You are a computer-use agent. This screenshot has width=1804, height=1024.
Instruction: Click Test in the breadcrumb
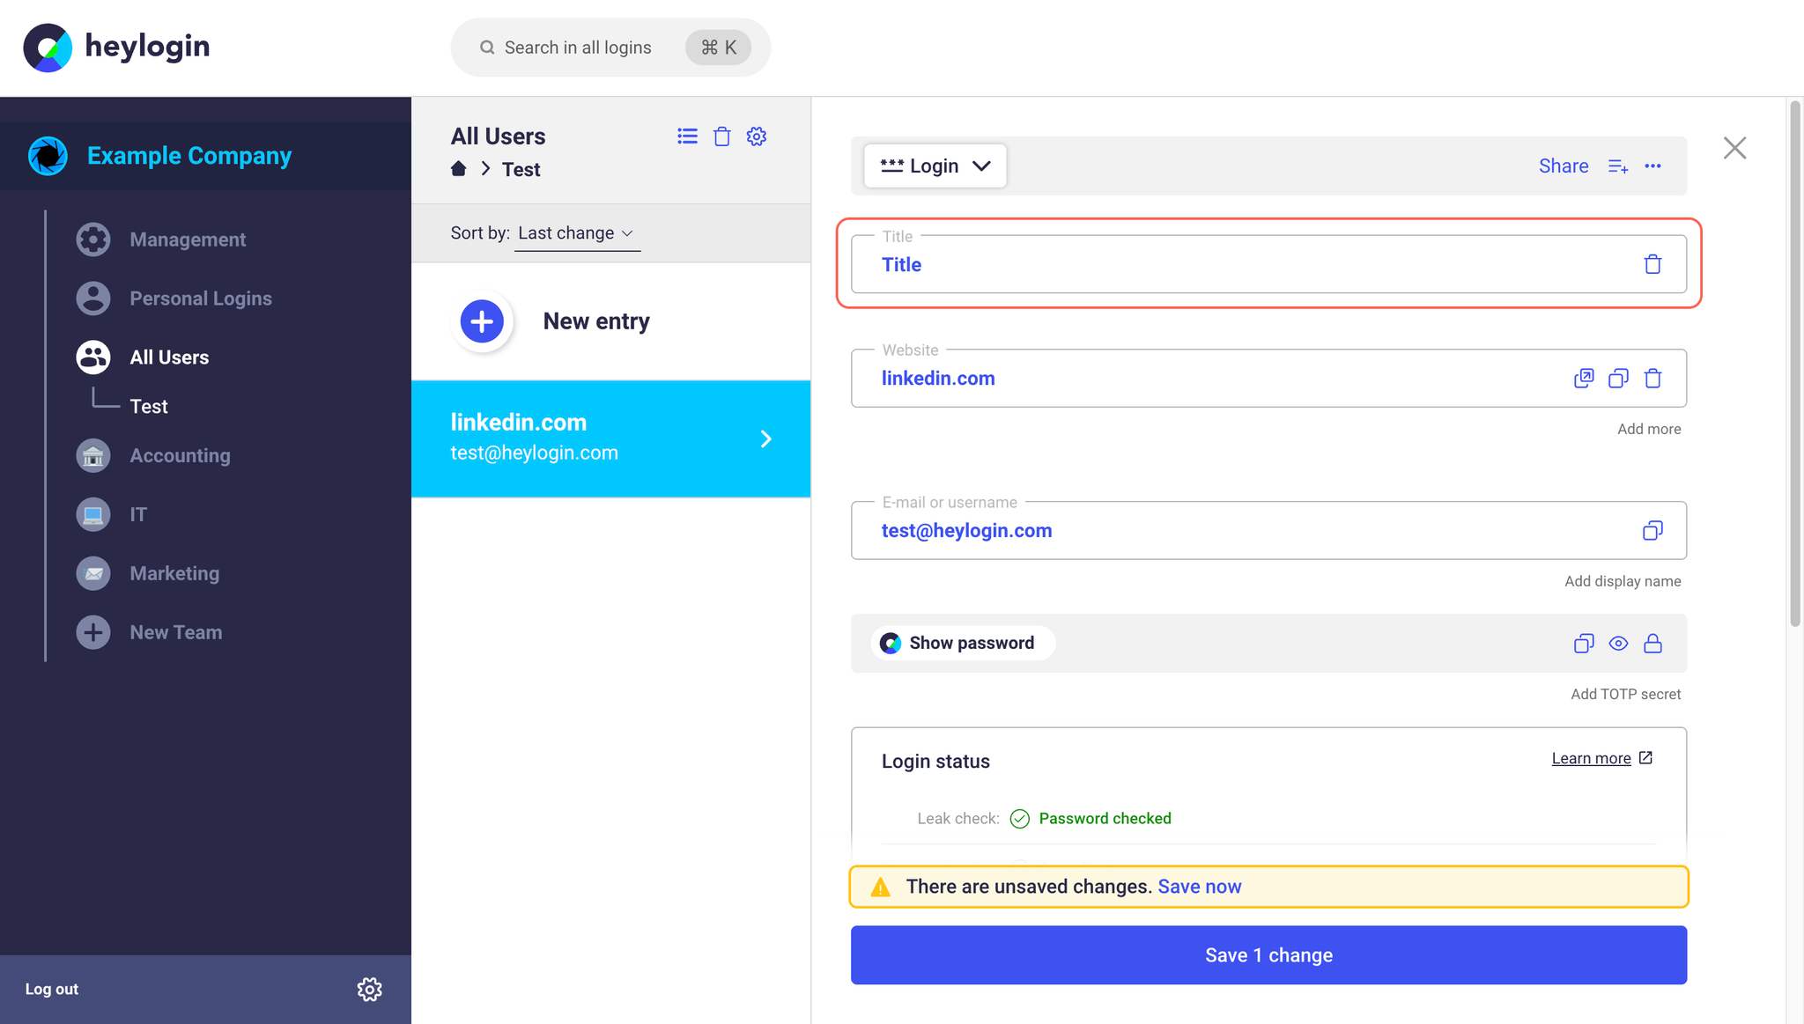pos(521,169)
